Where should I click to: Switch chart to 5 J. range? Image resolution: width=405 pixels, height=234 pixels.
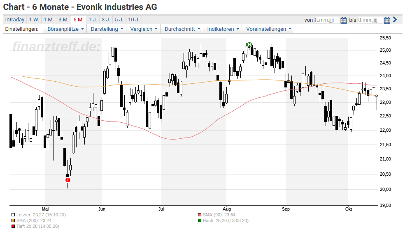119,20
